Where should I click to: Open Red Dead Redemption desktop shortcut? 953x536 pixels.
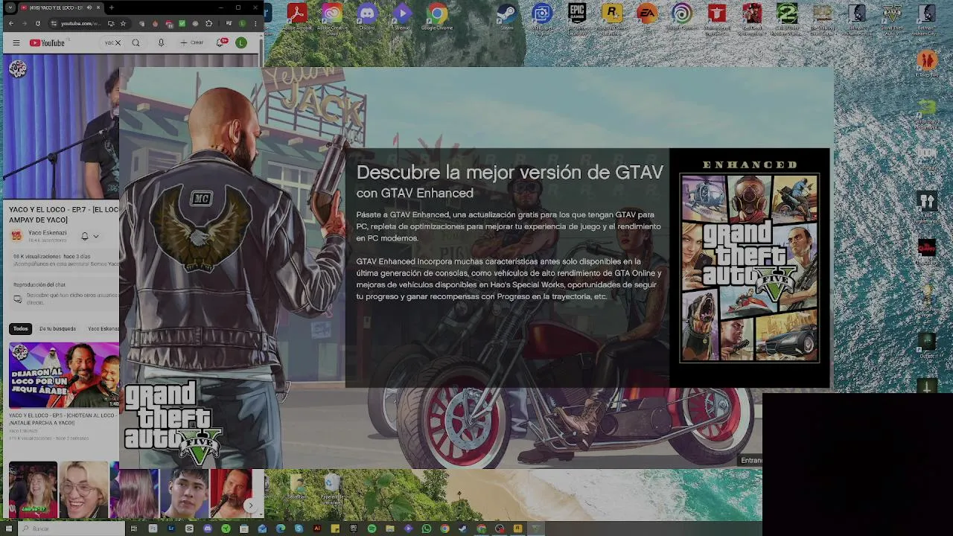[752, 18]
